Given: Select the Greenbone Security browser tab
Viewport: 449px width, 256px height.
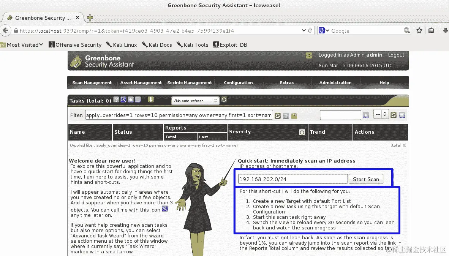Looking at the screenshot, I should [43, 18].
